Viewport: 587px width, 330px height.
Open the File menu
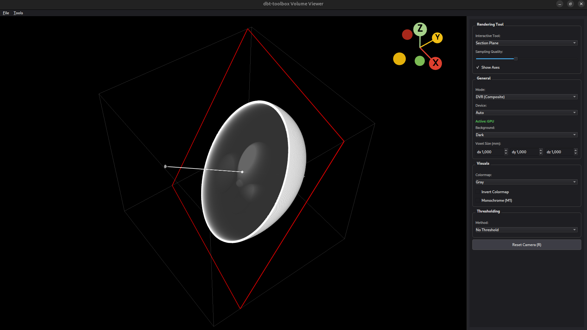click(x=6, y=13)
